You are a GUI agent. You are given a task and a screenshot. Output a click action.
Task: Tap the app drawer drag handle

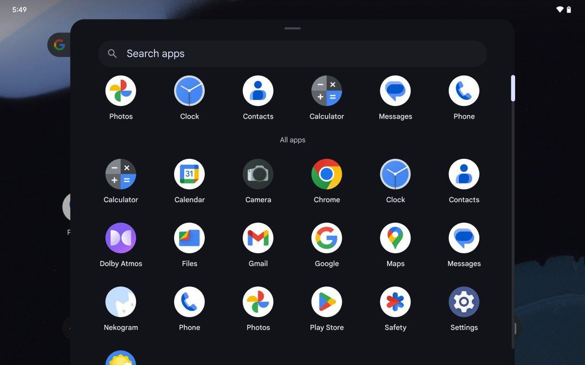[292, 28]
